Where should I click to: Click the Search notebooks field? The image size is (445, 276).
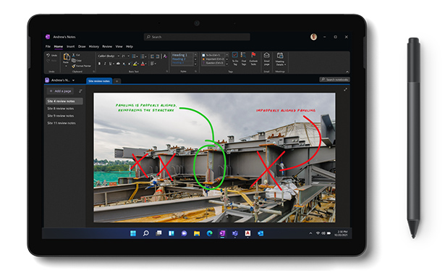pos(334,80)
